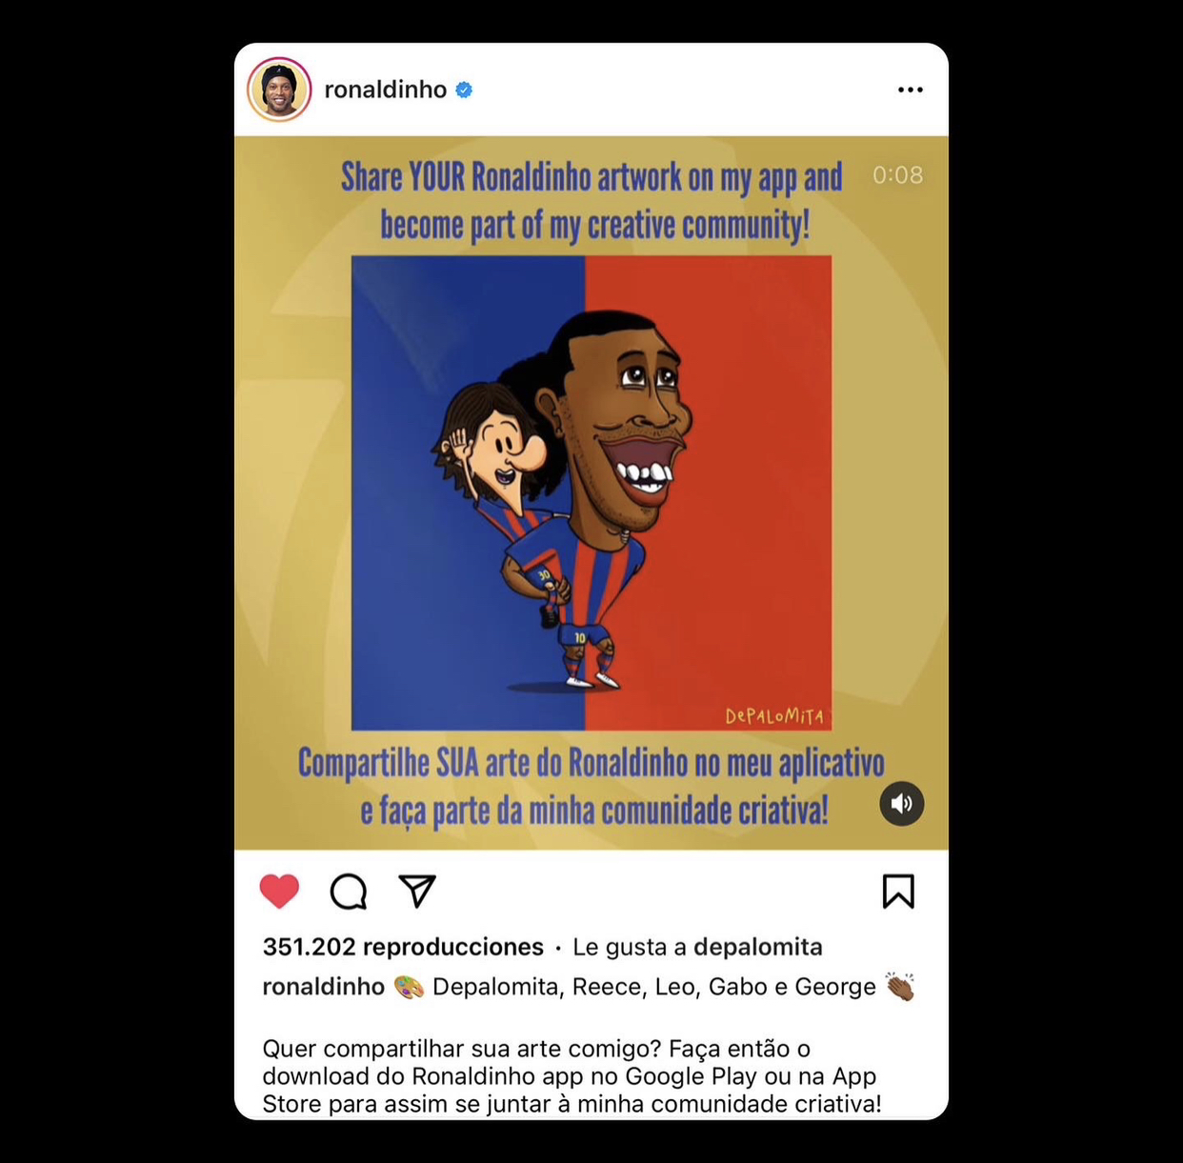The image size is (1183, 1163).
Task: Mute the video sound speaker icon
Action: (x=901, y=804)
